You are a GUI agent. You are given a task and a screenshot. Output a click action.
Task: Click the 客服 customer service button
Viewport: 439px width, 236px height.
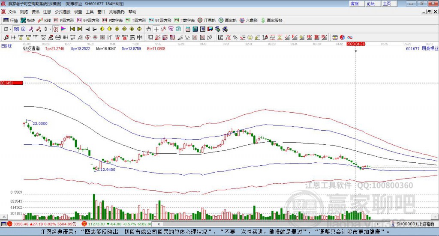pyautogui.click(x=355, y=3)
